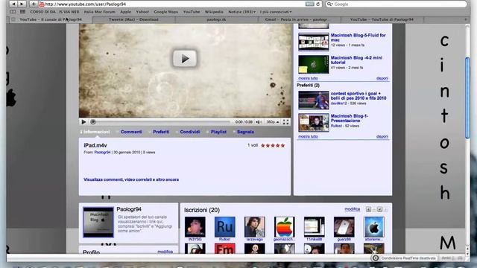Open Macintosh Blog -4-2 mini tutorial thumbnail
This screenshot has width=477, height=268.
click(313, 64)
